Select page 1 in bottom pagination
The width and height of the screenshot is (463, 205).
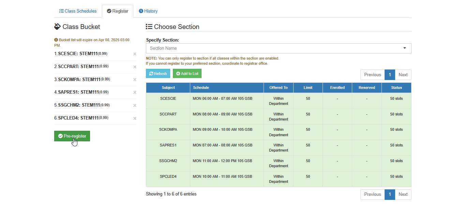coord(390,194)
